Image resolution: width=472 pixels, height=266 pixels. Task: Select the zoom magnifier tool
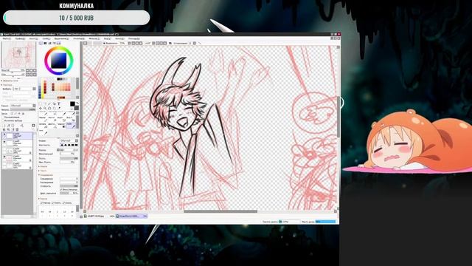[x=44, y=109]
